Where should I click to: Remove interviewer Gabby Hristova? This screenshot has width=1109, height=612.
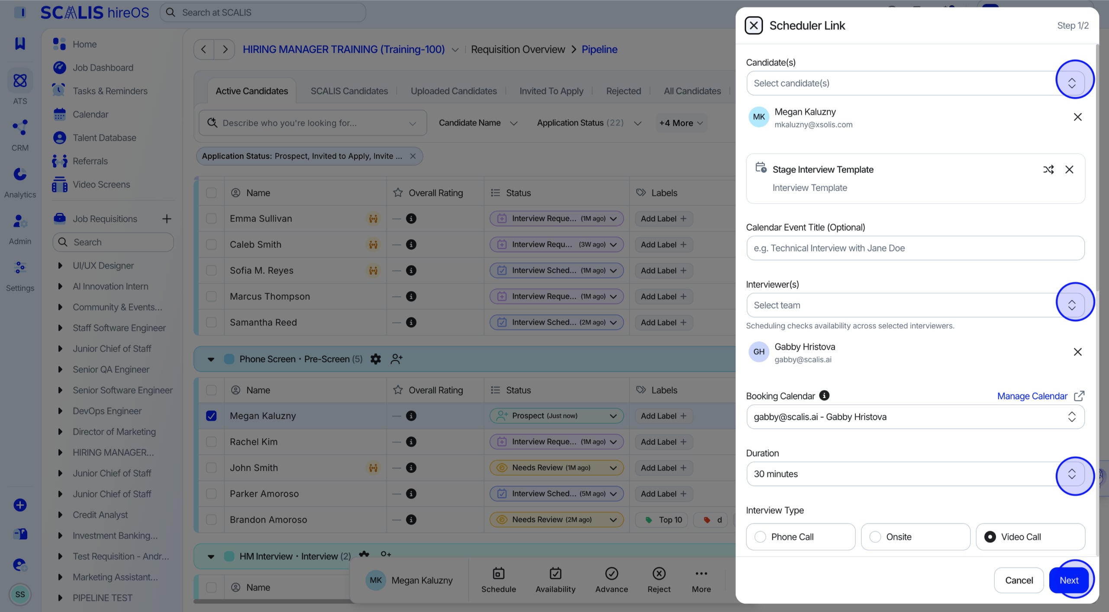[1077, 352]
